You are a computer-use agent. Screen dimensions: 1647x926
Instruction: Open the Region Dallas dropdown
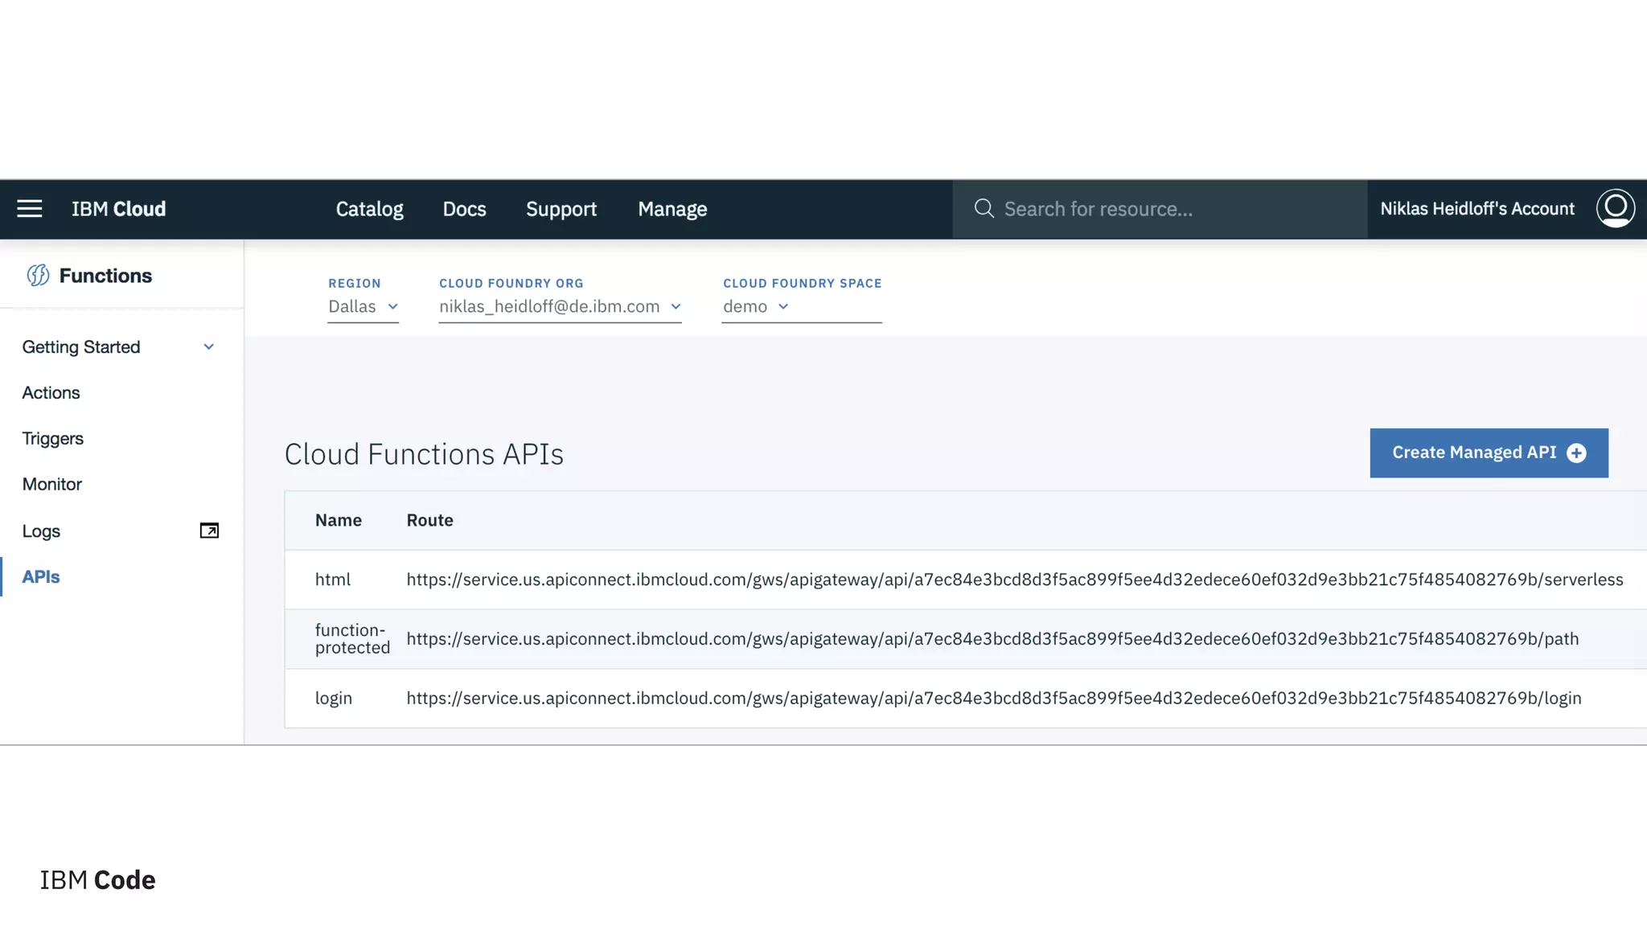click(x=363, y=307)
